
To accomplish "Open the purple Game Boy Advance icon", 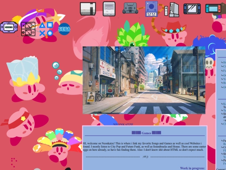I will pos(9,27).
